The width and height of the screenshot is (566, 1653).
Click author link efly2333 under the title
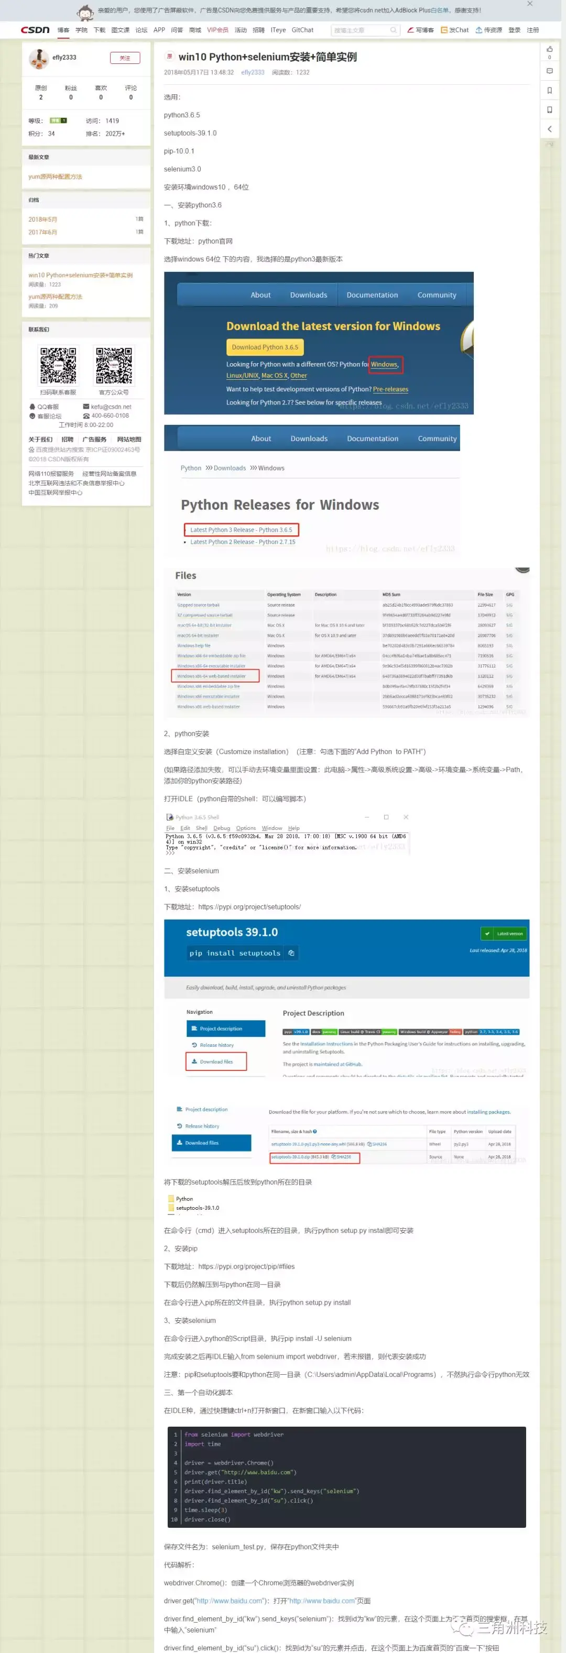[253, 72]
